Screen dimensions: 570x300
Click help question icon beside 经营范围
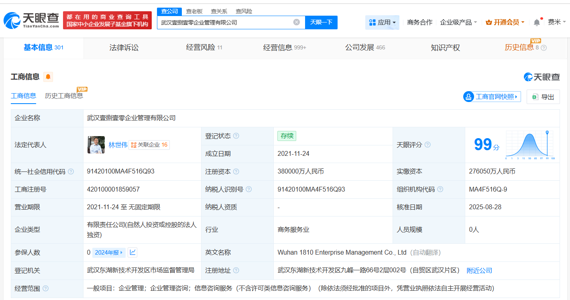pos(45,288)
